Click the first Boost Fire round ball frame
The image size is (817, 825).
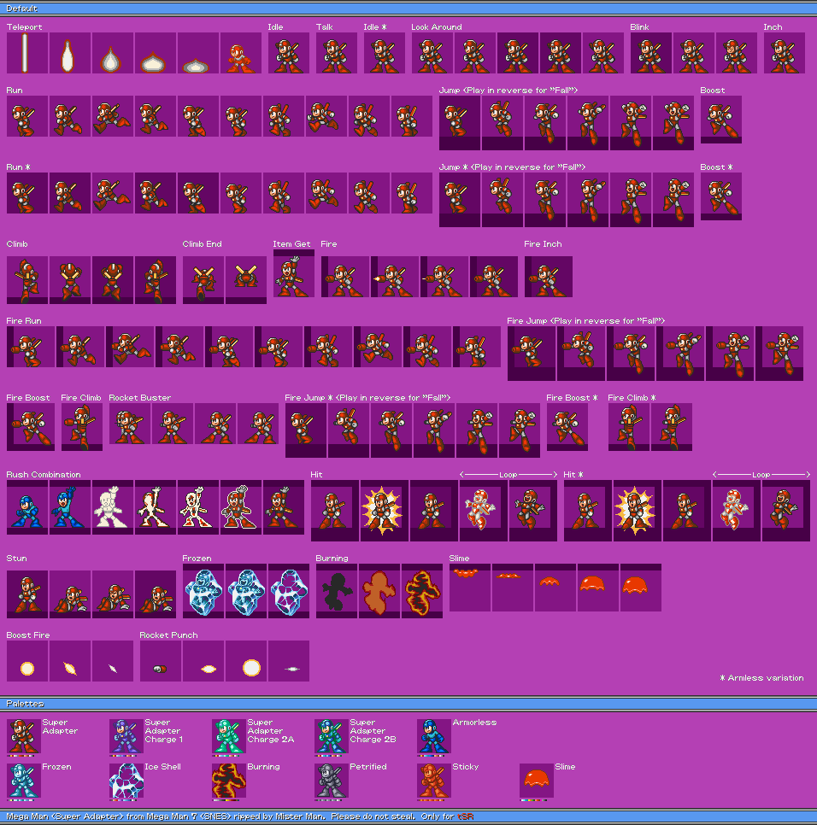27,661
